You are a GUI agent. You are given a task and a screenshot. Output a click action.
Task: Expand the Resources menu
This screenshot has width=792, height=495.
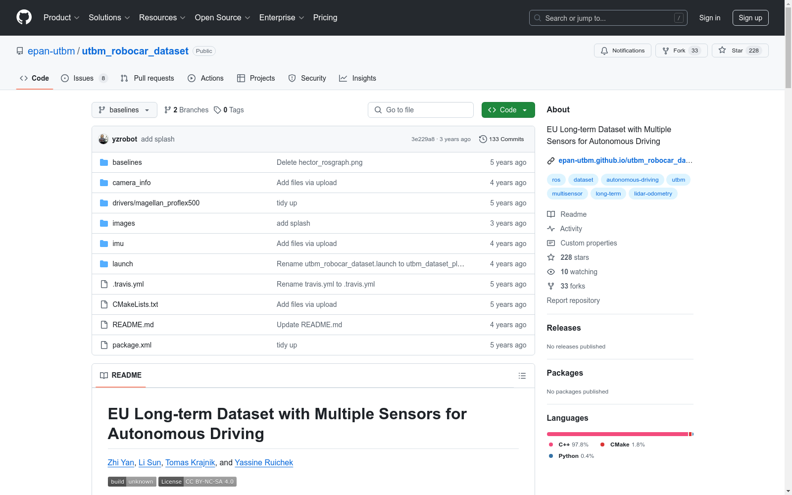[x=162, y=18]
